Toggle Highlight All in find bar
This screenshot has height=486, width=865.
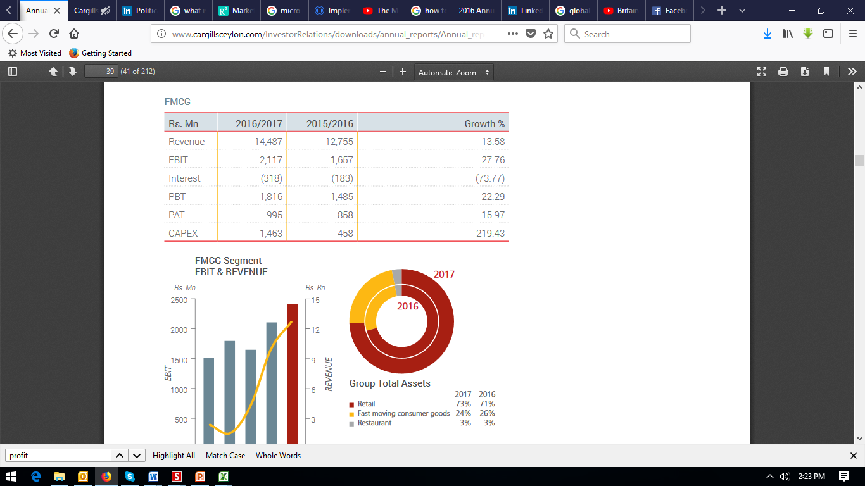pos(174,456)
